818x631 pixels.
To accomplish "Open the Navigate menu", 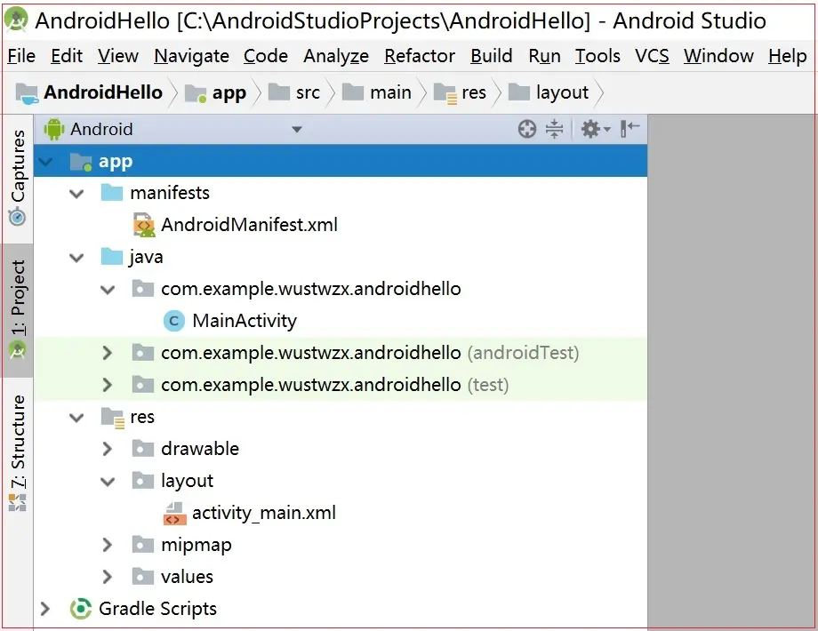I will (x=191, y=56).
